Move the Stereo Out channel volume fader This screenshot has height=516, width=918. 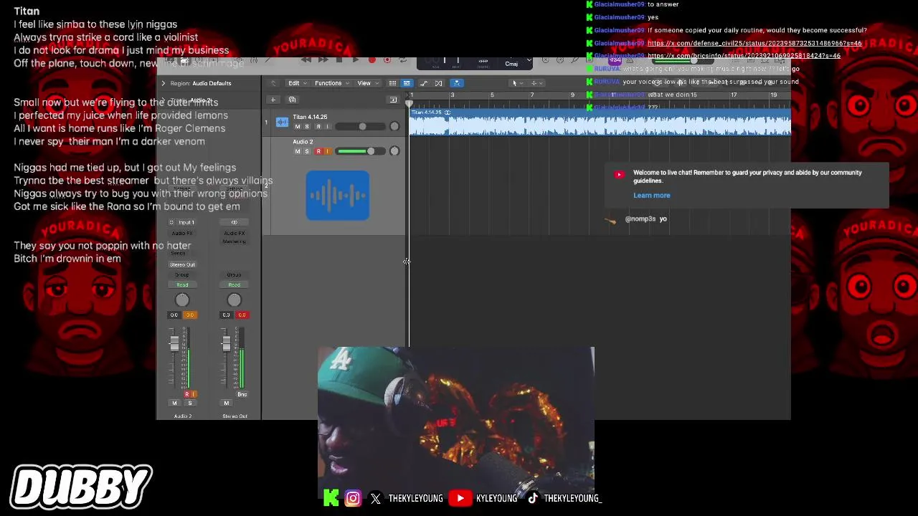226,345
